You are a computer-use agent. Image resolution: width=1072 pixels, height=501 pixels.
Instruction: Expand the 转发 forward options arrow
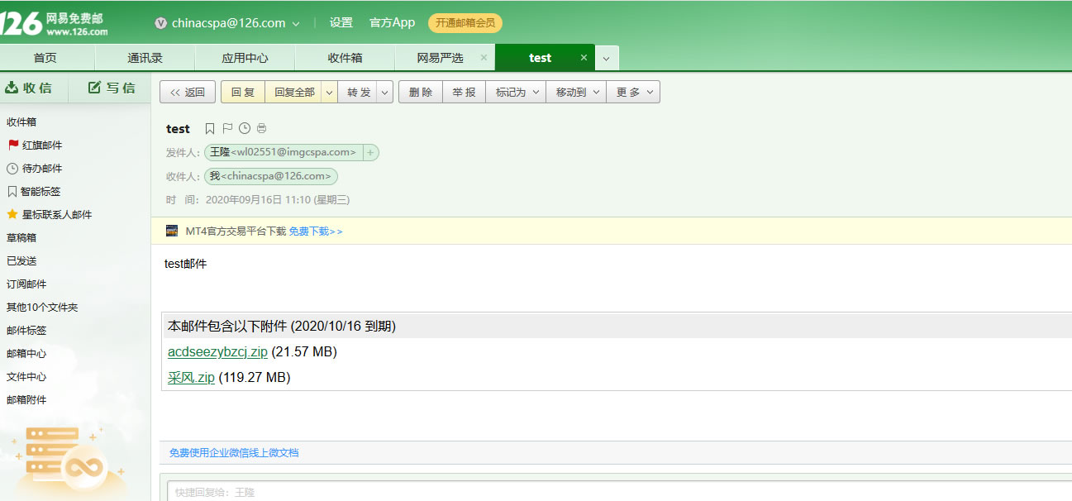pos(385,93)
